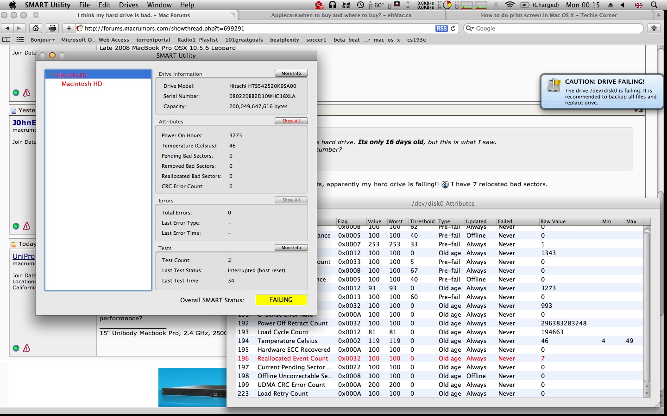This screenshot has height=416, width=667.
Task: Click the print icon in Safari toolbar
Action: coord(52,28)
